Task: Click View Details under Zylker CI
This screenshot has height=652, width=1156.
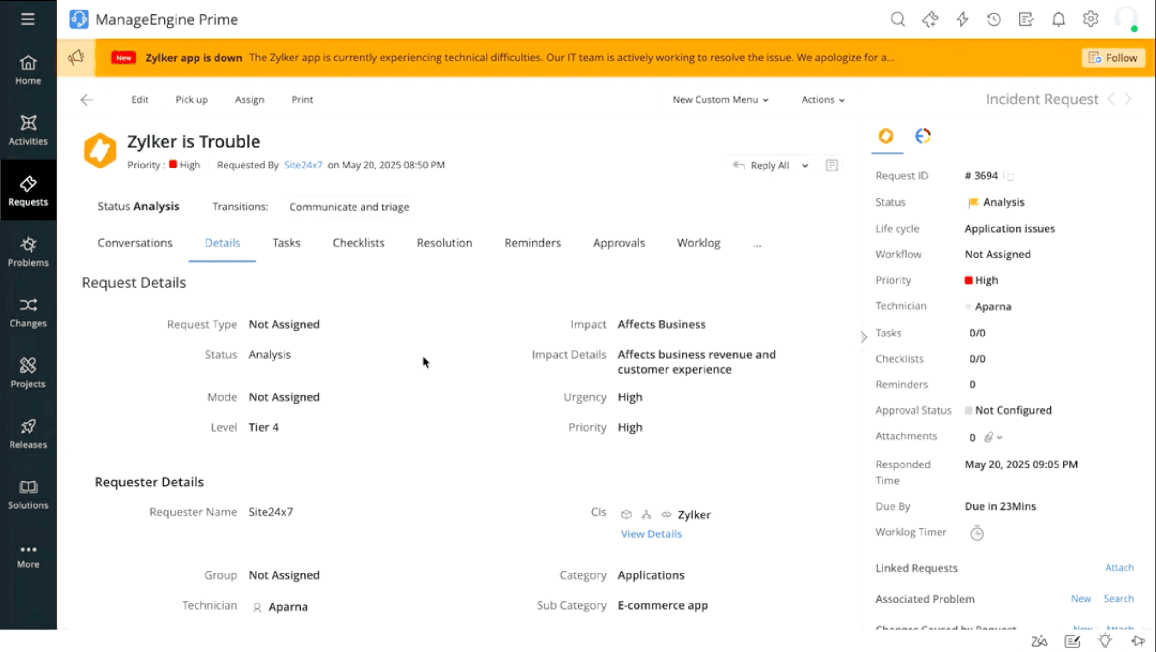Action: [x=651, y=533]
